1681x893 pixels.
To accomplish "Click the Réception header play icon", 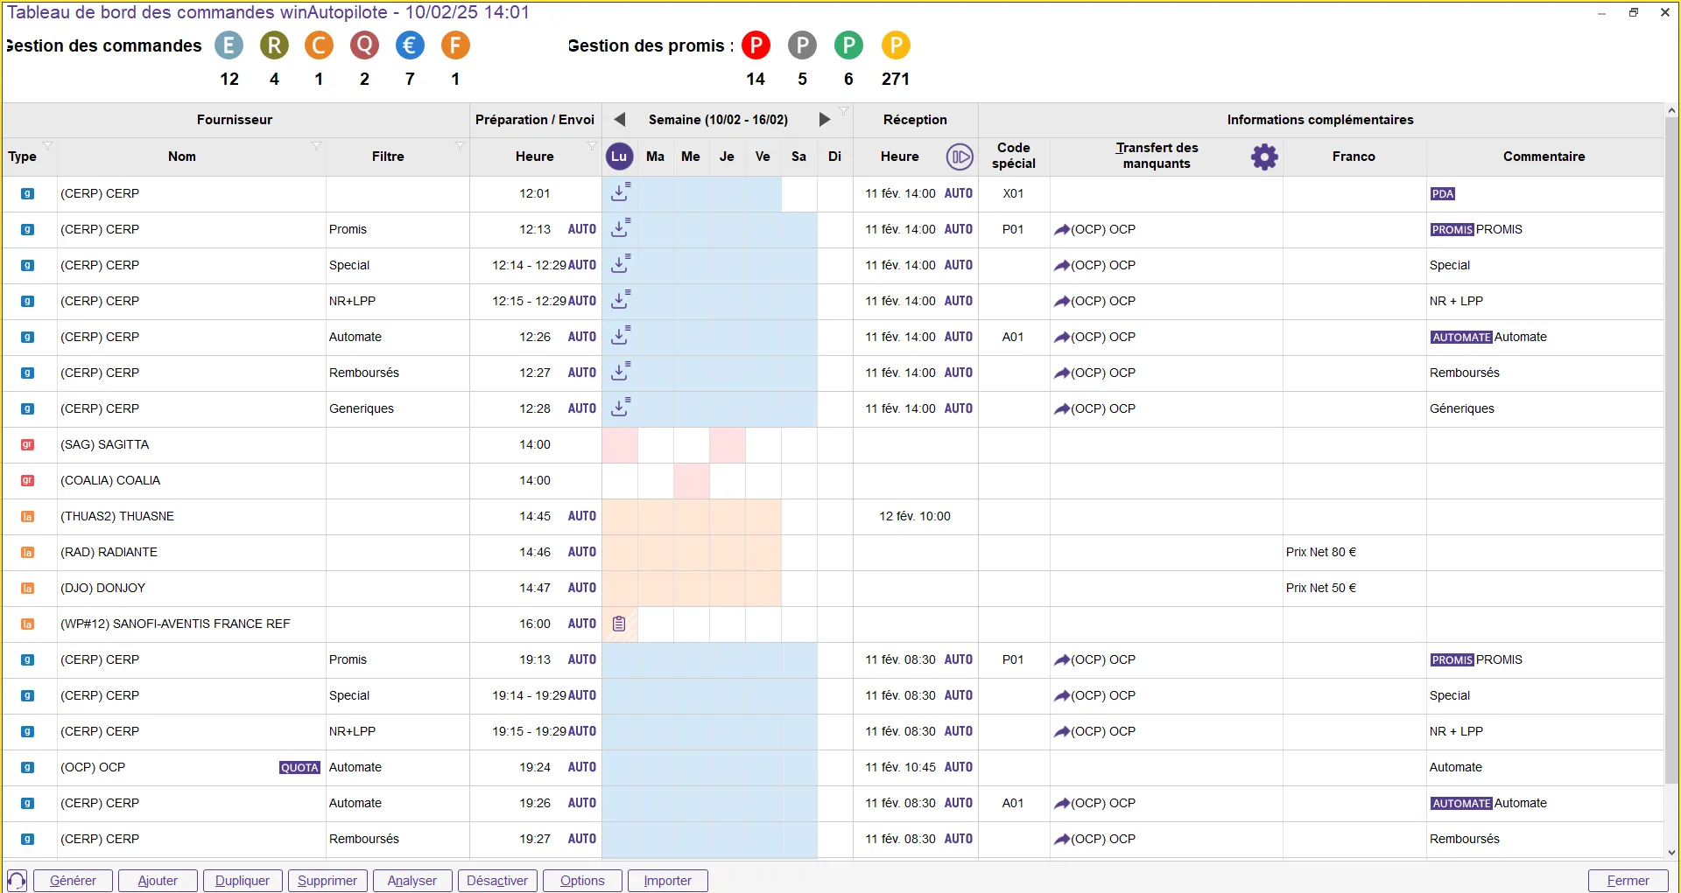I will pyautogui.click(x=960, y=157).
